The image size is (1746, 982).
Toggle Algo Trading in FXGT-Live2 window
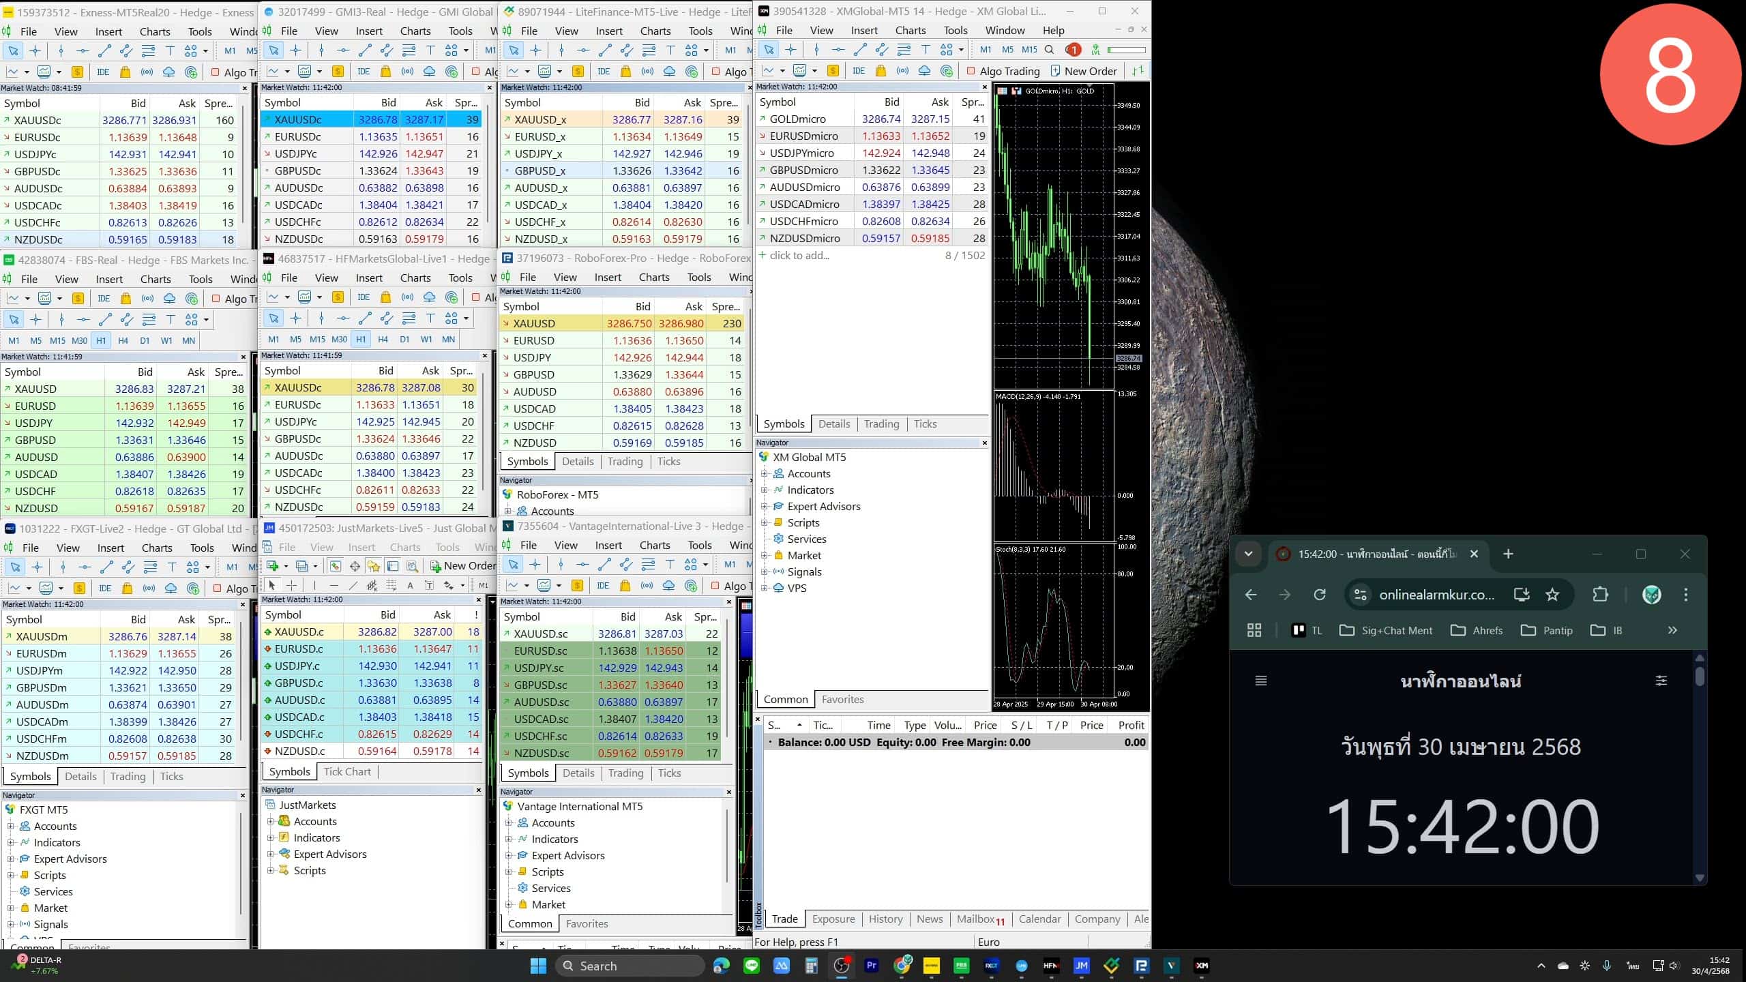(x=235, y=589)
